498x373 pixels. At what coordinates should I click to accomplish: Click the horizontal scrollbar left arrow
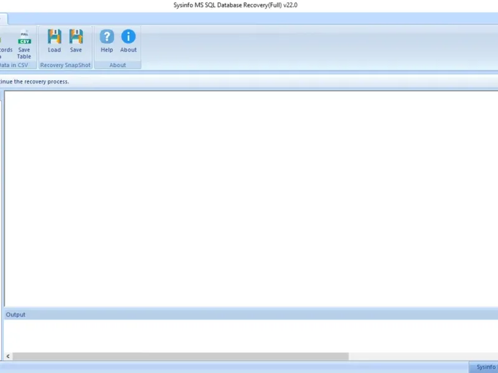pyautogui.click(x=8, y=356)
